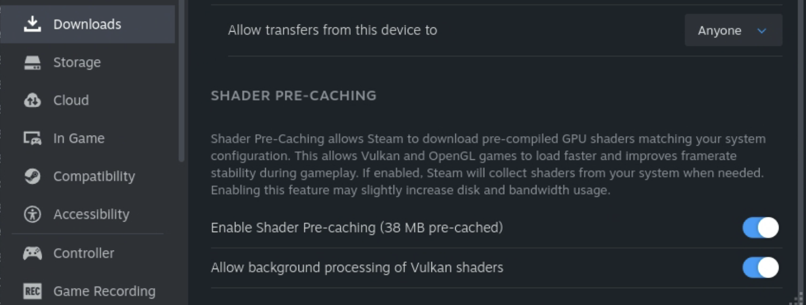The width and height of the screenshot is (806, 305).
Task: Disable the Enable Shader Pre-caching toggle
Action: 760,228
